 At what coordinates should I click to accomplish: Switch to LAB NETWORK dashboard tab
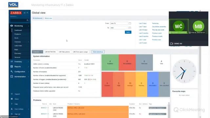tap(50, 52)
